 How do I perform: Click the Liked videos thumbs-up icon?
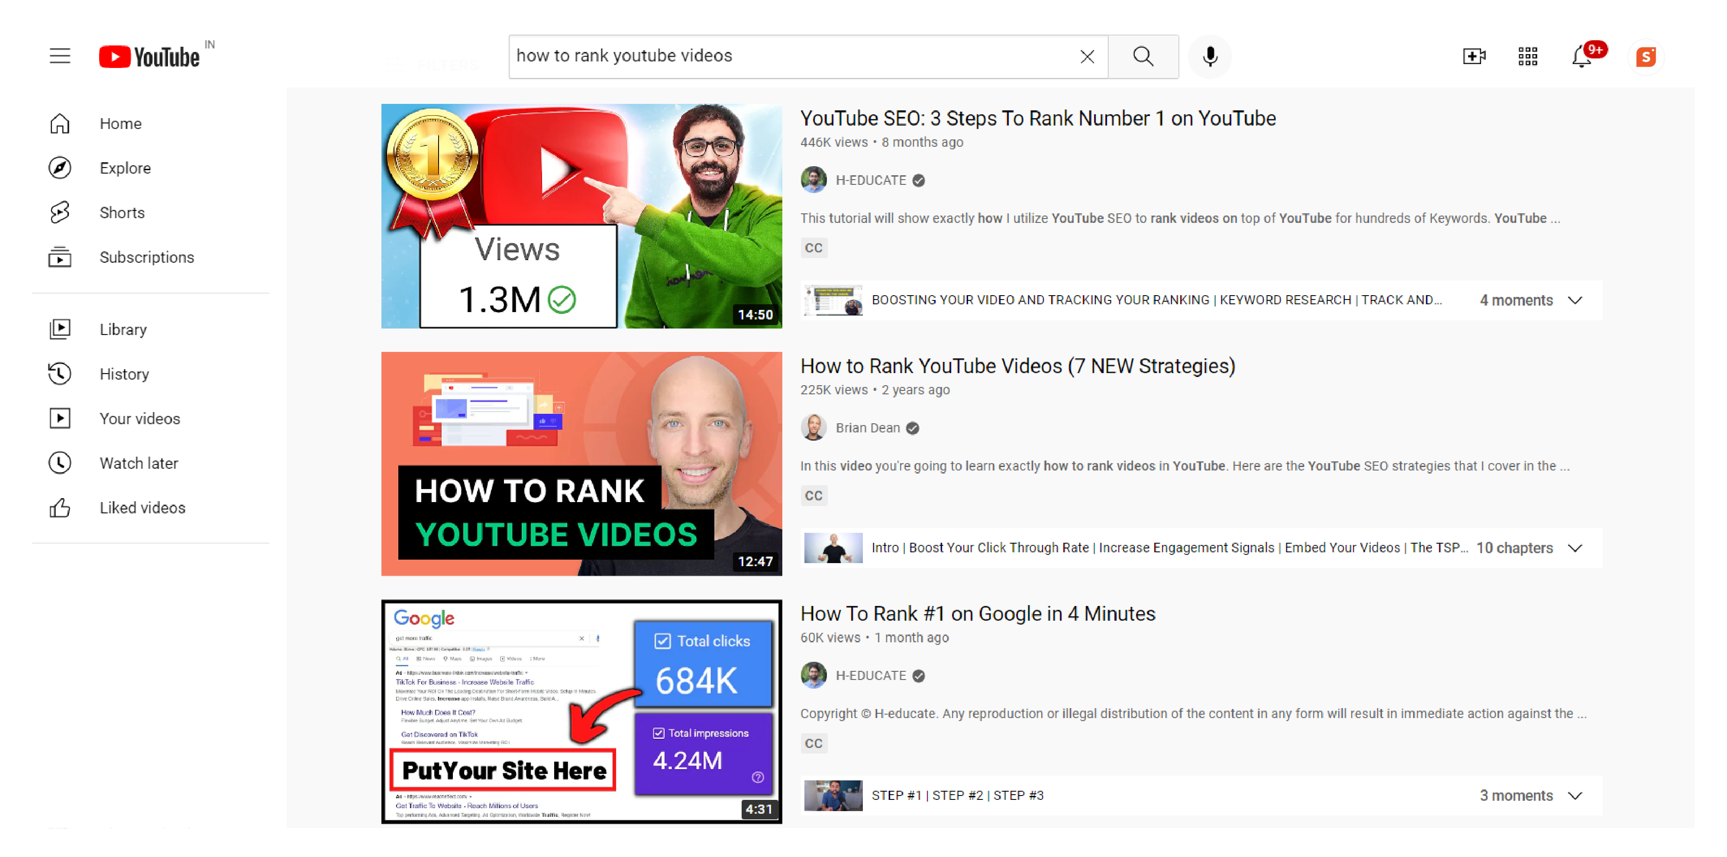pos(60,508)
